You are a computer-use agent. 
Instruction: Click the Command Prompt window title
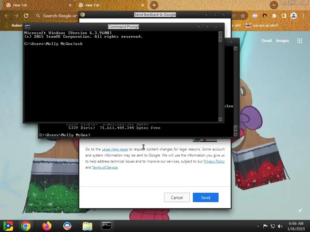click(124, 27)
